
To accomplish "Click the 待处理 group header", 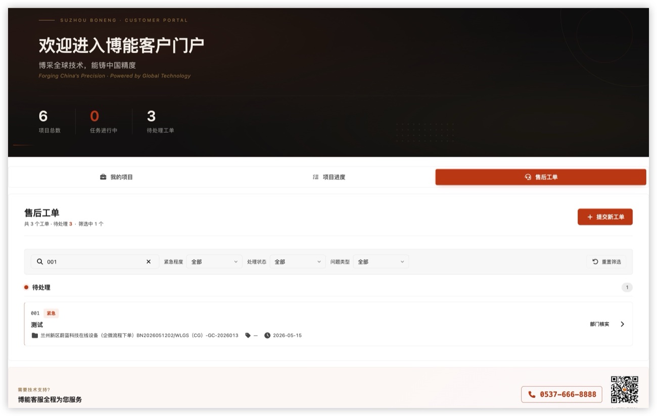I will pyautogui.click(x=329, y=287).
